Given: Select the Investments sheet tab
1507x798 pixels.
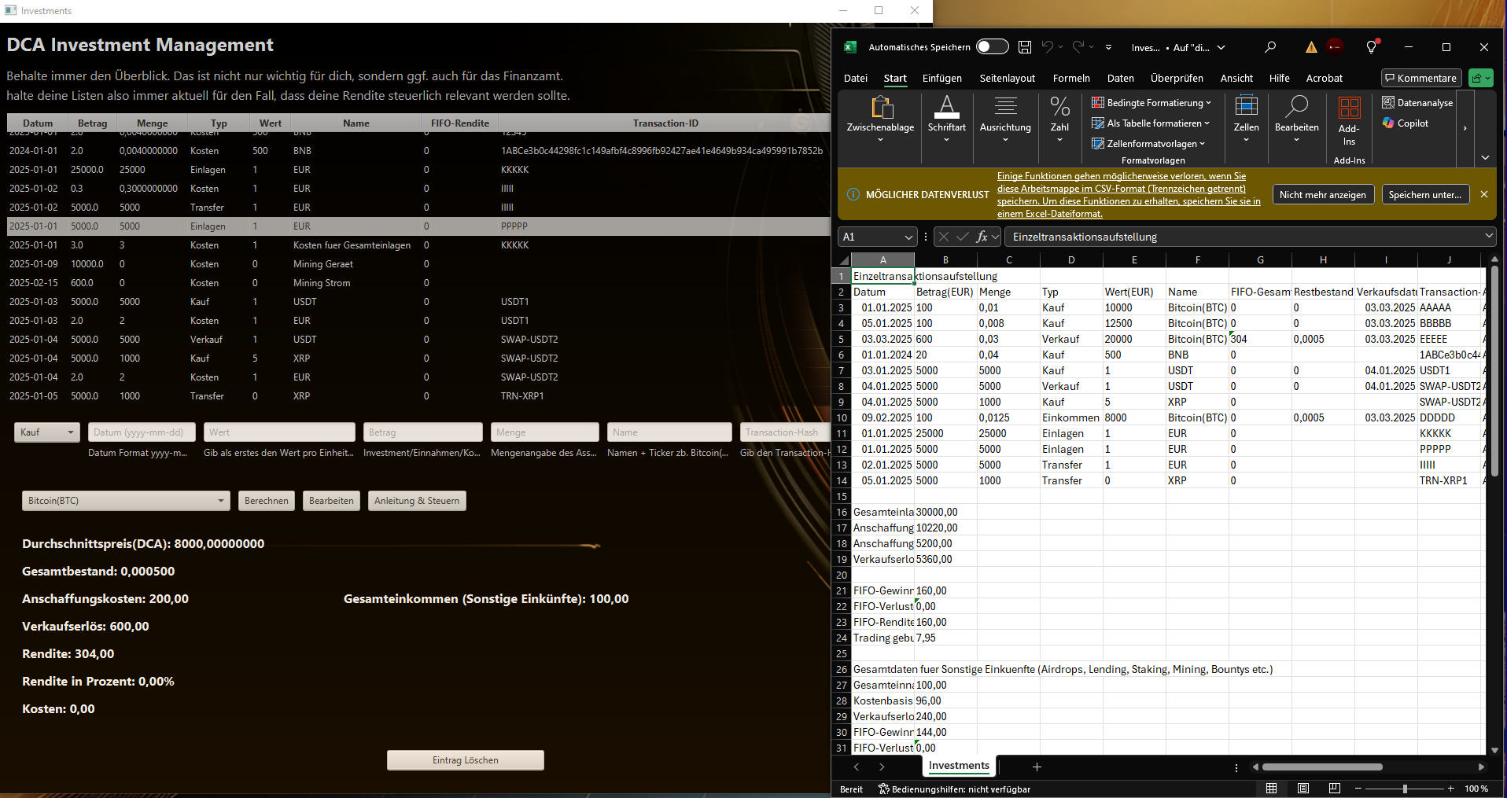Looking at the screenshot, I should click(x=958, y=765).
